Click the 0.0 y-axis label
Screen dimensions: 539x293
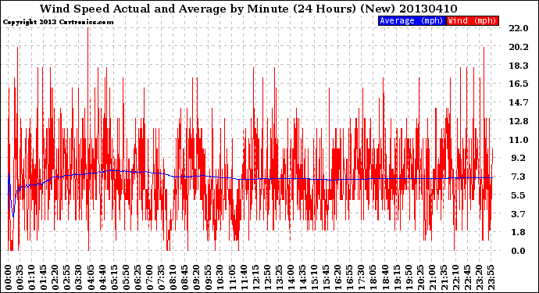click(518, 251)
